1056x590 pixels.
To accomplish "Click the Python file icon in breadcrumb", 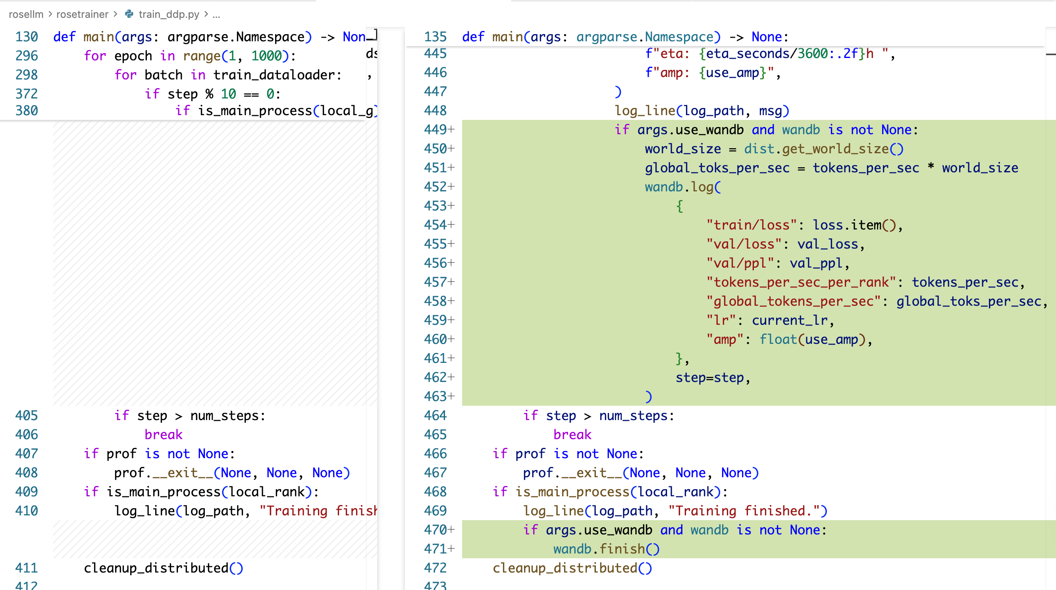I will [129, 14].
